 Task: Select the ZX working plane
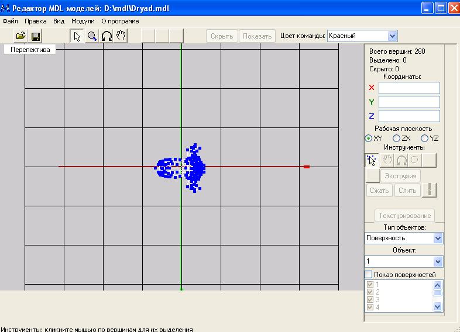point(396,139)
